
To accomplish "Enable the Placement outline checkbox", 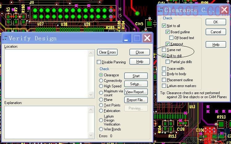I will pos(164,80).
